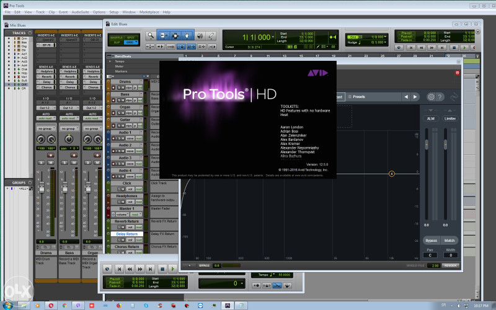The width and height of the screenshot is (496, 310).
Task: Click plugin Match button
Action: (449, 241)
